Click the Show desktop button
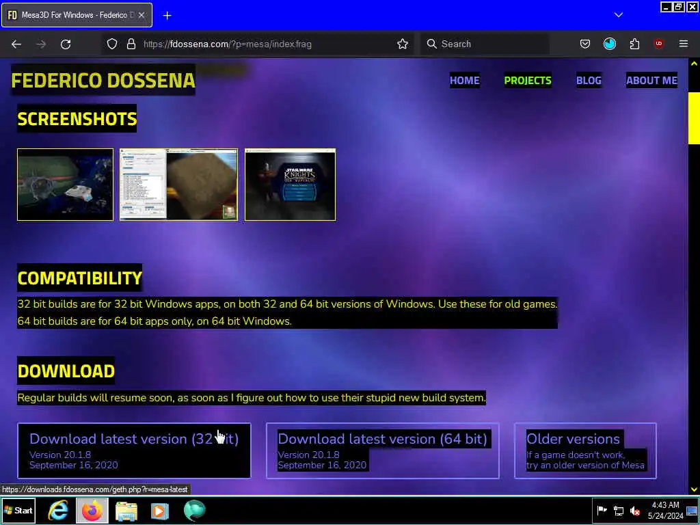The image size is (700, 525). (692, 510)
